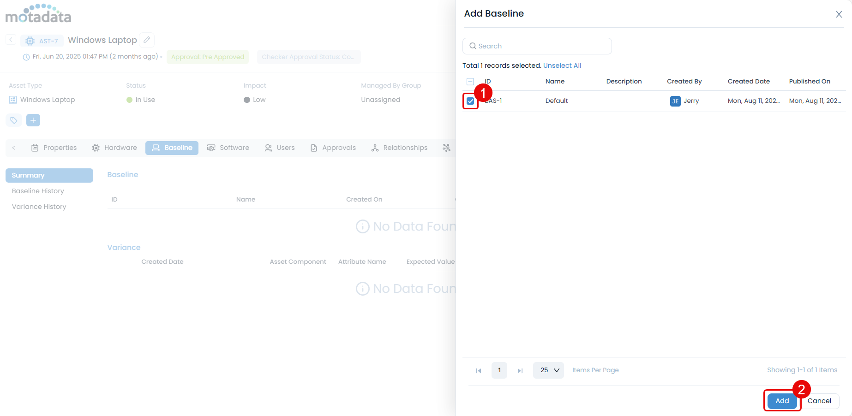The height and width of the screenshot is (416, 852).
Task: Toggle the select-all header checkbox
Action: coord(470,82)
